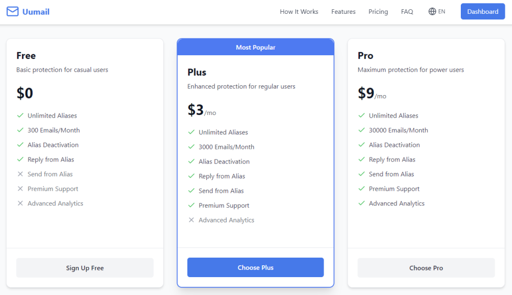Select the Choose Plus button
512x295 pixels.
pyautogui.click(x=255, y=267)
